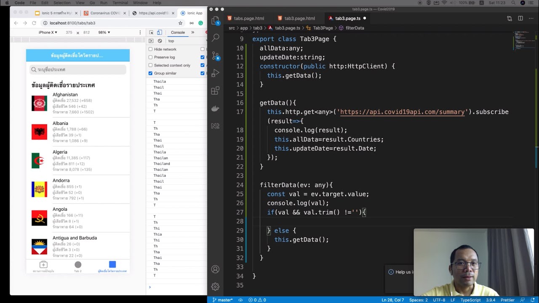The image size is (539, 303).
Task: Select the filterData breadcrumb
Action: point(352,28)
